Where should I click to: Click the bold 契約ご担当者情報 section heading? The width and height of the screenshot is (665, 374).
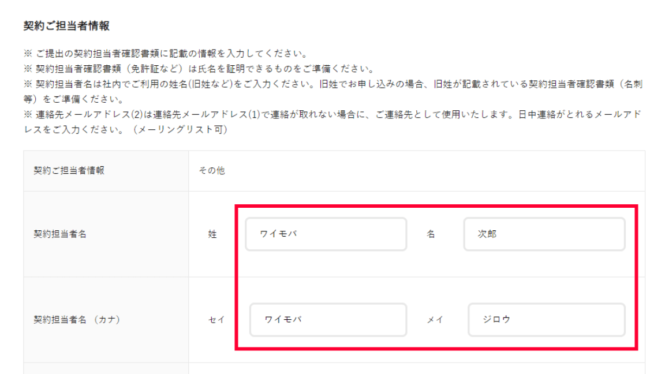66,26
